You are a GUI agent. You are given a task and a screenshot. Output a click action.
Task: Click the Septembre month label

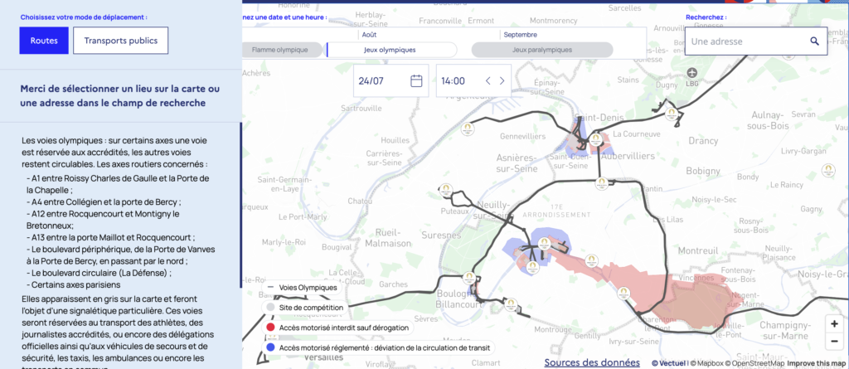(521, 35)
